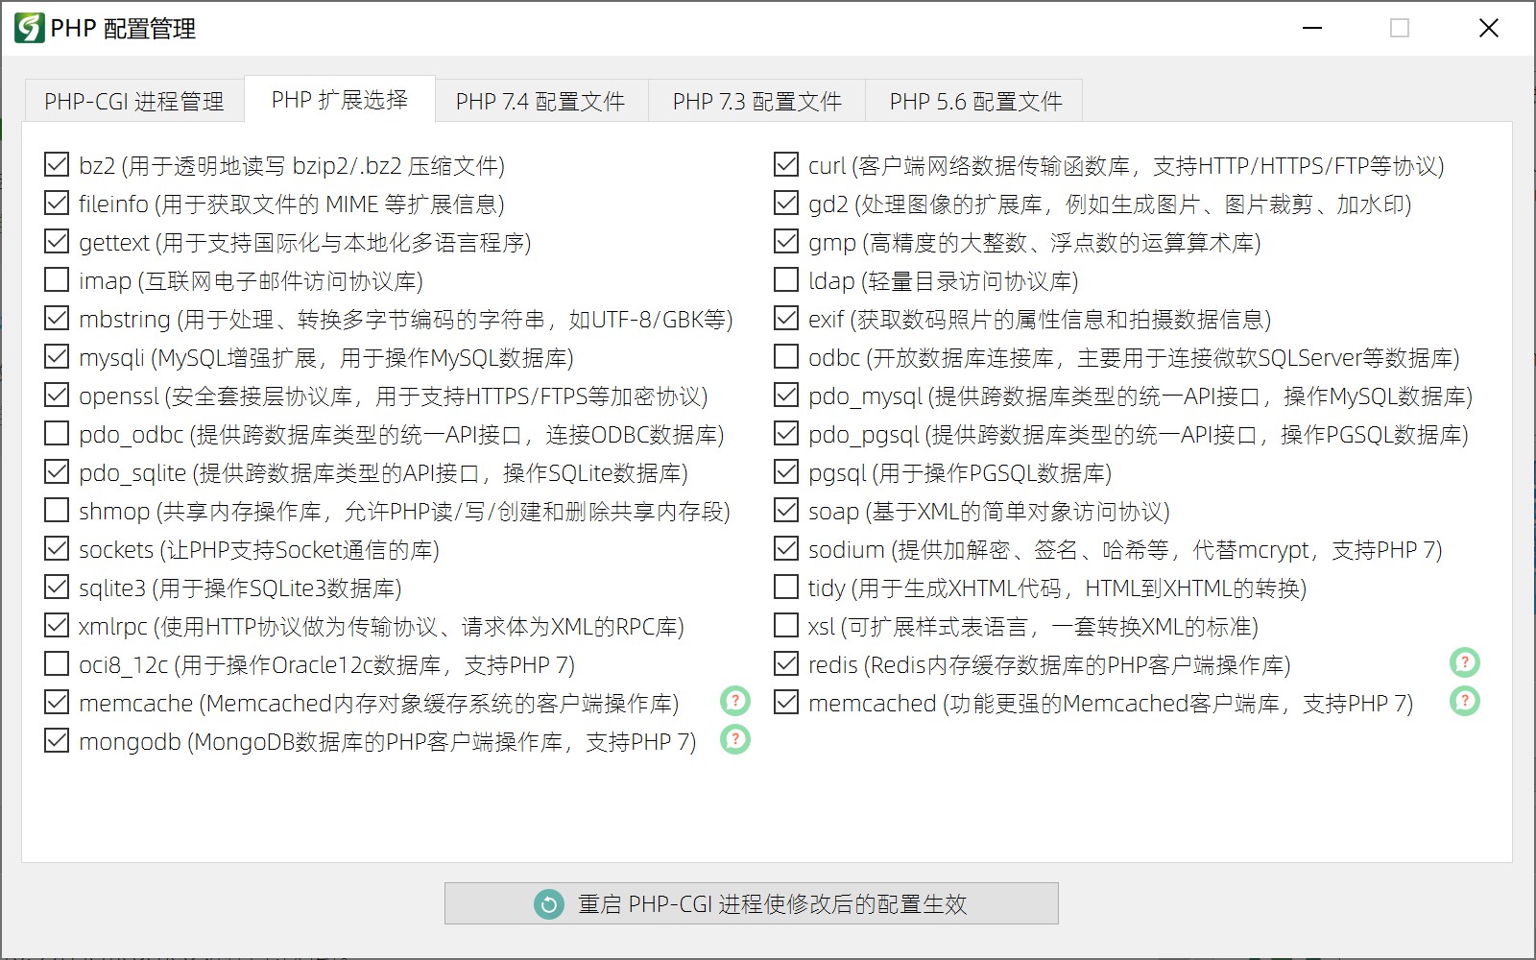Image resolution: width=1536 pixels, height=960 pixels.
Task: Minimize the PHP 配置管理 window
Action: (1312, 29)
